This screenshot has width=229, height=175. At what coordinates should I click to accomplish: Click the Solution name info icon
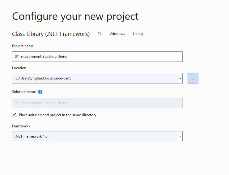(x=40, y=92)
